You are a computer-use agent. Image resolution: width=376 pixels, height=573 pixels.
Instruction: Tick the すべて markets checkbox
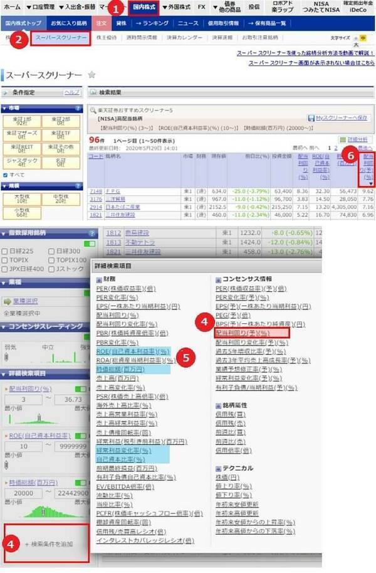pyautogui.click(x=5, y=175)
